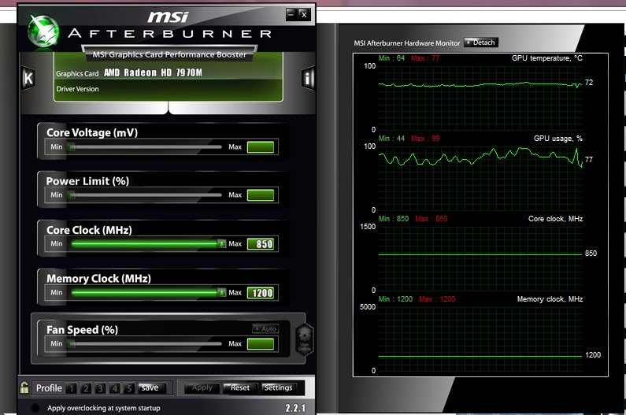The width and height of the screenshot is (626, 415).
Task: Click the Fan Speed value field
Action: pyautogui.click(x=261, y=344)
